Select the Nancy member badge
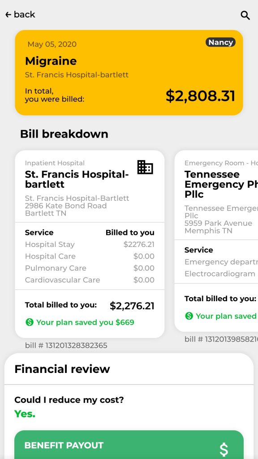The width and height of the screenshot is (258, 459). [220, 42]
